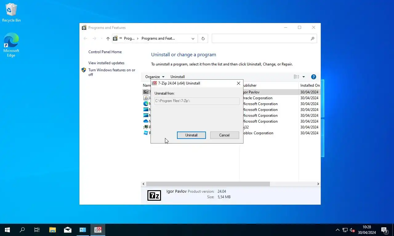Viewport: 394px width, 236px height.
Task: Change the list view with the view icon
Action: pos(296,77)
